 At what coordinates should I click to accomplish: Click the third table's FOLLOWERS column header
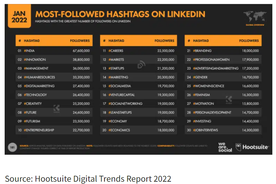point(249,41)
